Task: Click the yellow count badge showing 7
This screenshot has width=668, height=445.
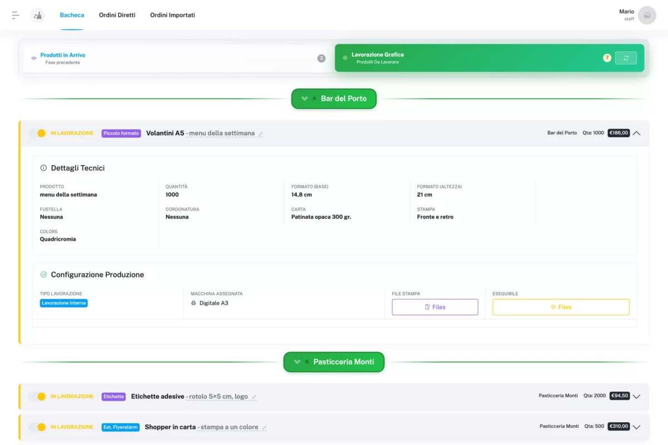Action: (607, 58)
